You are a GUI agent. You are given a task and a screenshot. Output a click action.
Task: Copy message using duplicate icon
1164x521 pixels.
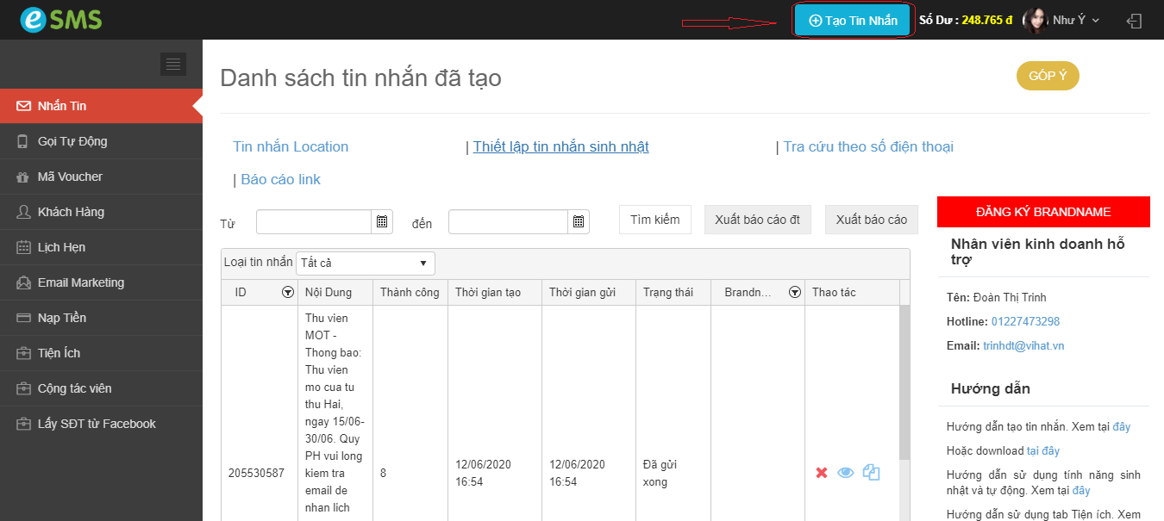(871, 473)
